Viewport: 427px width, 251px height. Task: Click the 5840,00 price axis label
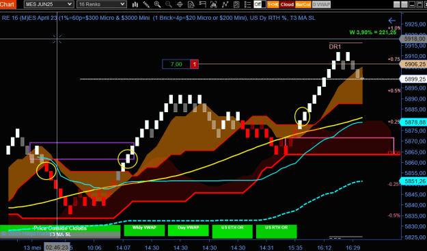[415, 205]
